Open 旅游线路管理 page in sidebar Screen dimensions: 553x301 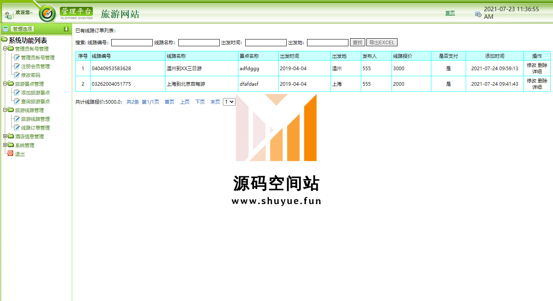tap(35, 119)
